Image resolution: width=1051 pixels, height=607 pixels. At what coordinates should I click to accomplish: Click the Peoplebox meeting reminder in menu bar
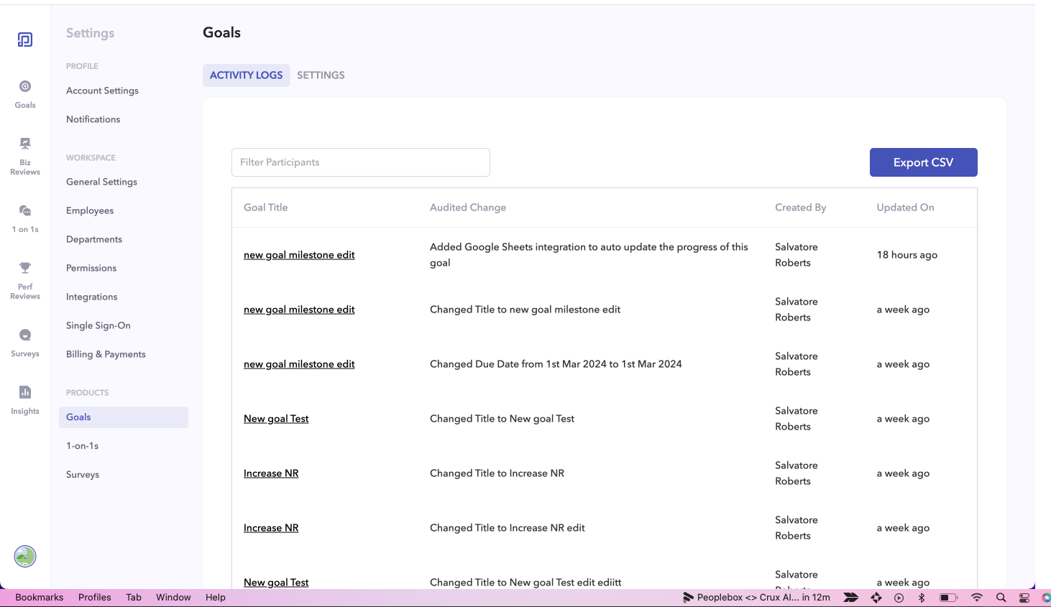coord(756,598)
